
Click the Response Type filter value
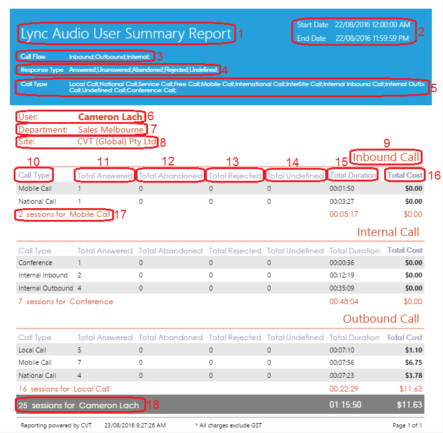click(x=144, y=70)
